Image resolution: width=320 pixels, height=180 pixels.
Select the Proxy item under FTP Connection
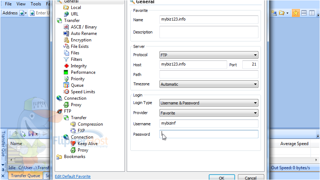click(83, 150)
